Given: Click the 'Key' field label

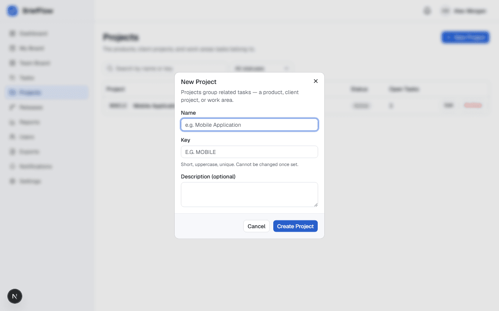Looking at the screenshot, I should 186,140.
